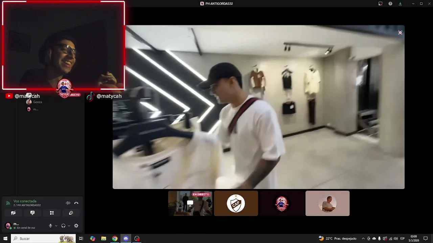Open Copilot from the taskbar

(x=93, y=239)
